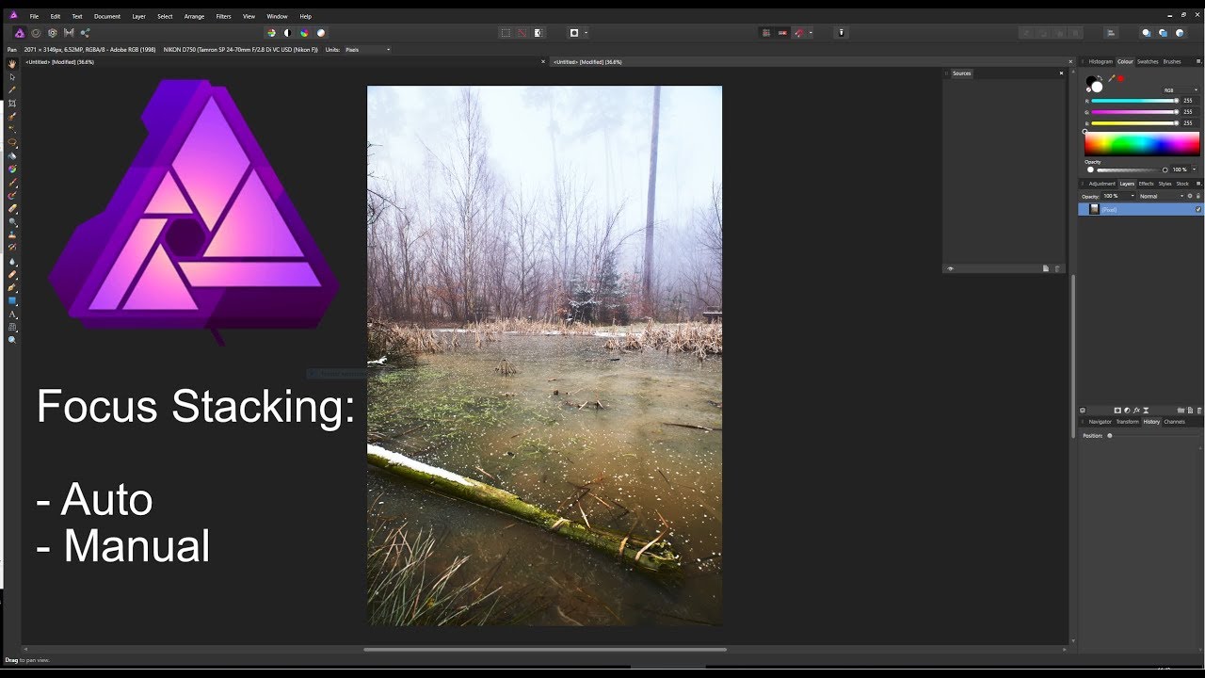
Task: Switch to Tone Mapping Persona
Action: pyautogui.click(x=69, y=33)
